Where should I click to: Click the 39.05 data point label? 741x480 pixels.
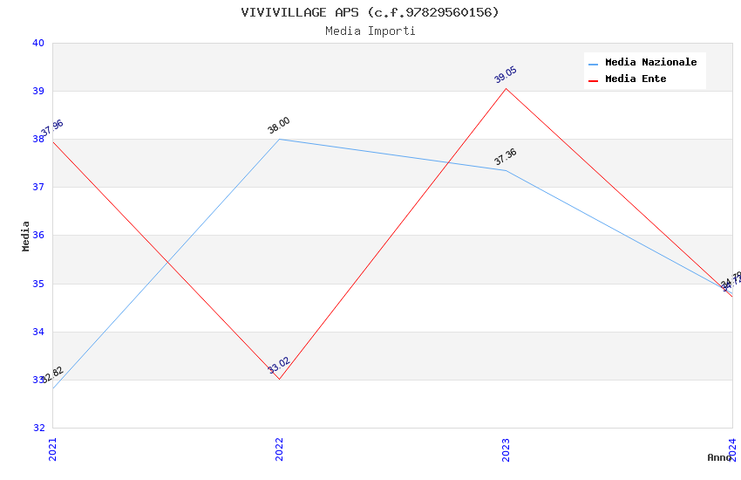(506, 75)
